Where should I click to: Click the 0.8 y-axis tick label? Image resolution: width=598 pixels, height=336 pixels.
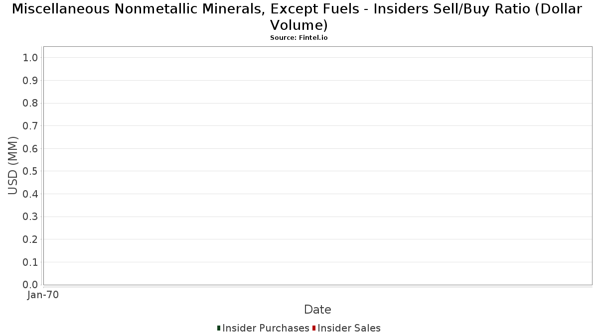(x=30, y=103)
